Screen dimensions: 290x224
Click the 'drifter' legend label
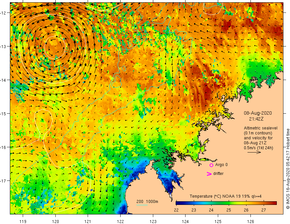[218, 174]
